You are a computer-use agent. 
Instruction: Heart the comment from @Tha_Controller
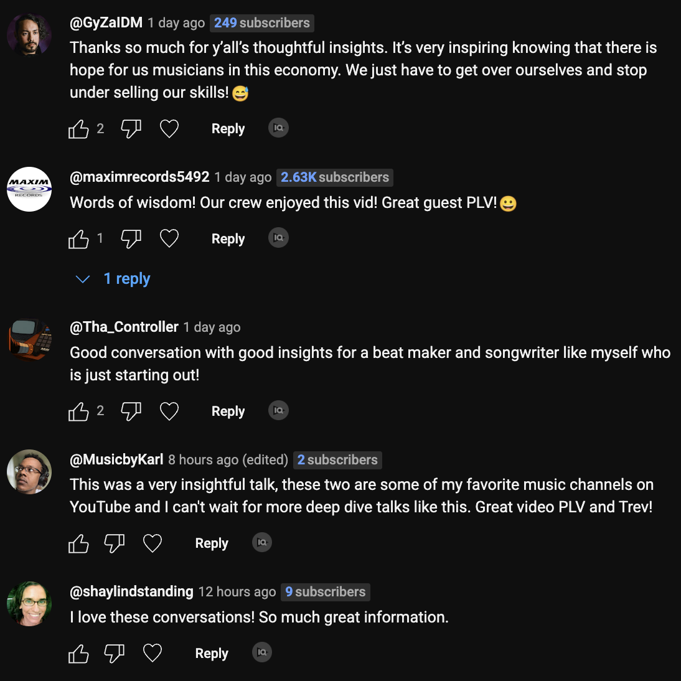pyautogui.click(x=169, y=411)
